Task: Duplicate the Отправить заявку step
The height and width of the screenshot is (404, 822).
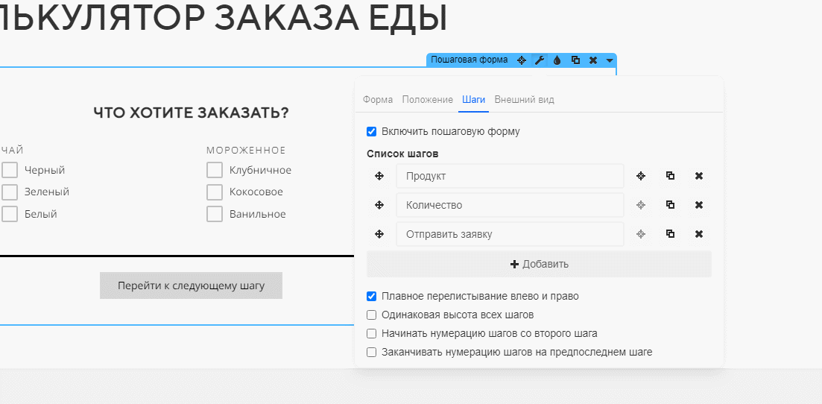Action: pyautogui.click(x=670, y=233)
